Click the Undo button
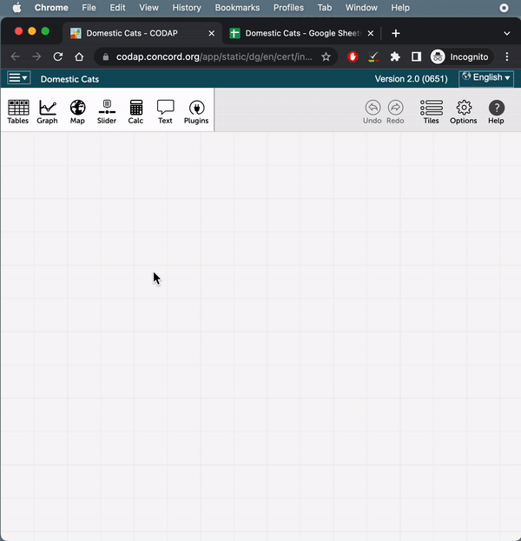The image size is (521, 541). 373,112
